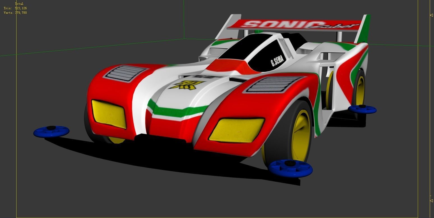Click the 'Verts: 379,780' statistics line
The image size is (434, 218).
[15, 13]
